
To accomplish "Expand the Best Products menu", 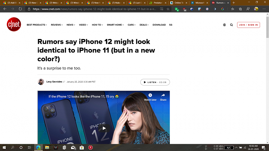I will point(37,25).
